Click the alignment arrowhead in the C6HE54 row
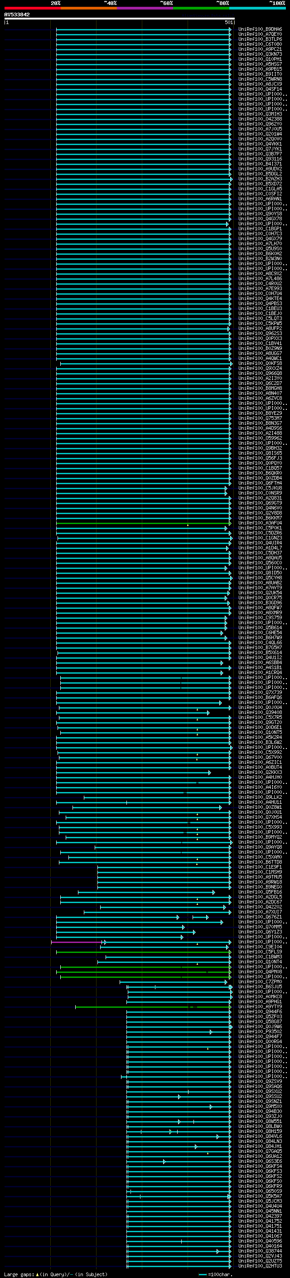This screenshot has width=290, height=1278. (222, 633)
